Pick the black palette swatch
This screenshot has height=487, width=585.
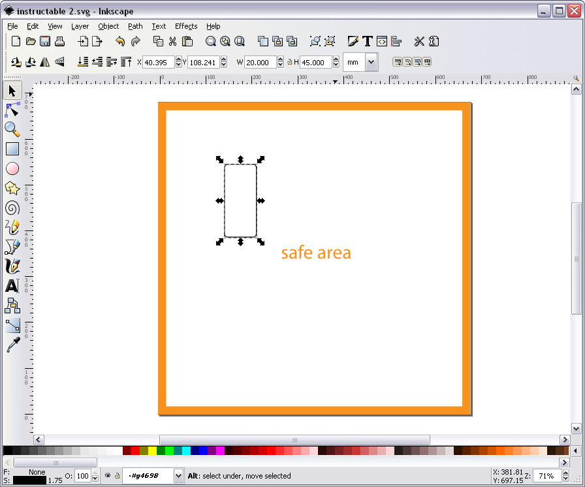(7, 450)
